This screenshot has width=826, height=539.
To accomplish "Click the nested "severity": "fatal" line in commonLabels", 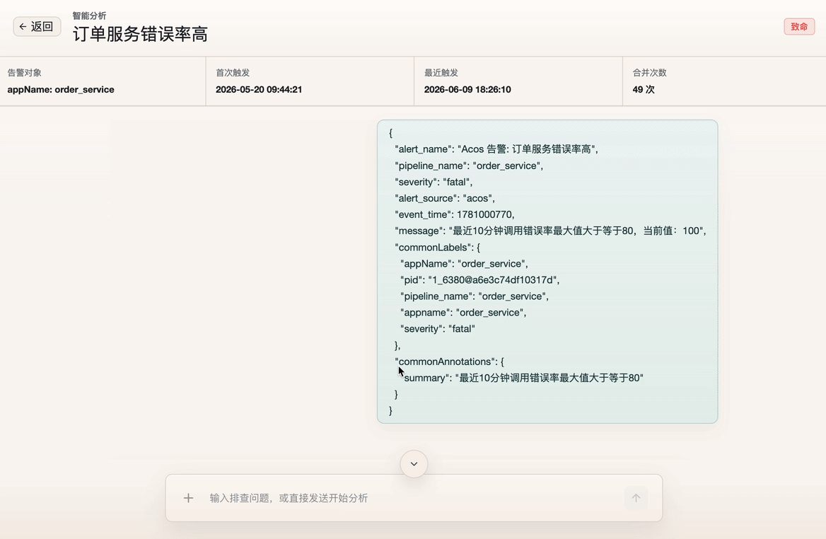I will click(437, 329).
